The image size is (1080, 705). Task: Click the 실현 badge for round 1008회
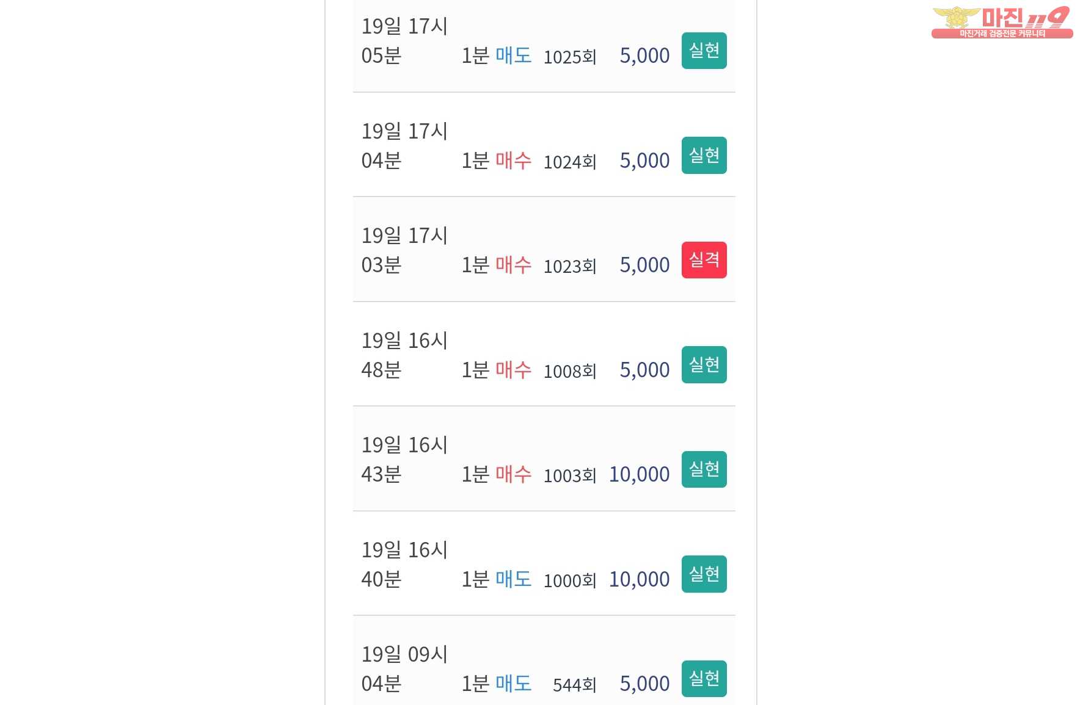[x=704, y=365]
